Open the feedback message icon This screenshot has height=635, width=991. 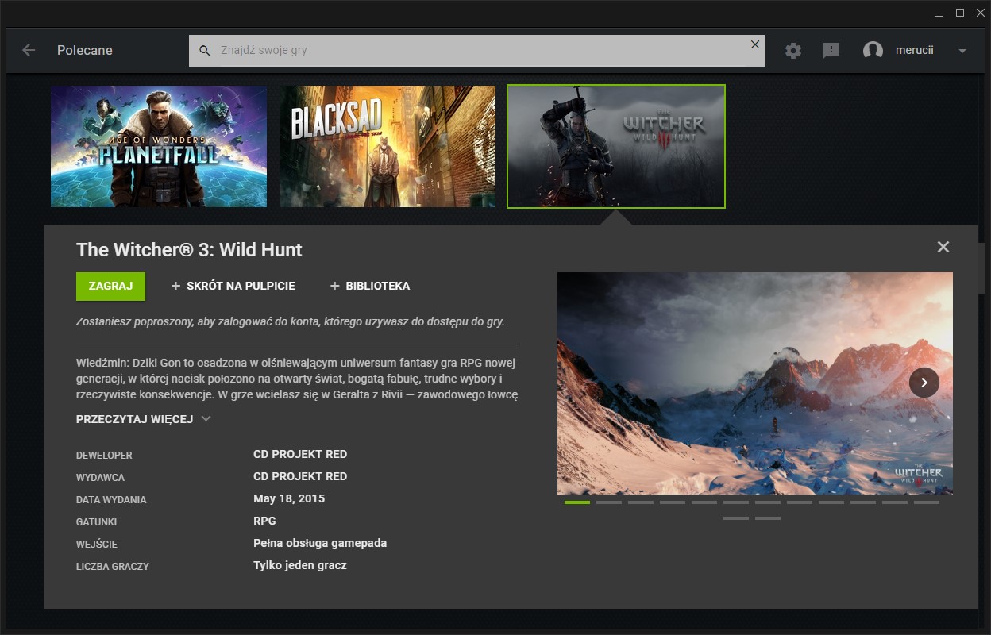click(831, 50)
